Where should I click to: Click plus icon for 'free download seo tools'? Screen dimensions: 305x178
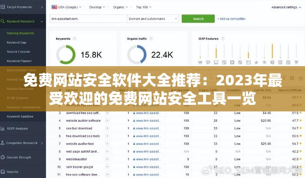point(107,136)
